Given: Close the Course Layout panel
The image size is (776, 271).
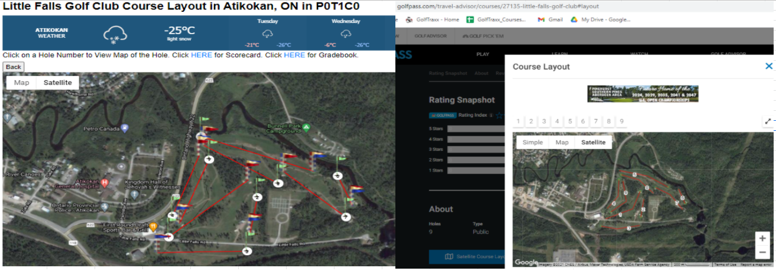Looking at the screenshot, I should point(768,67).
